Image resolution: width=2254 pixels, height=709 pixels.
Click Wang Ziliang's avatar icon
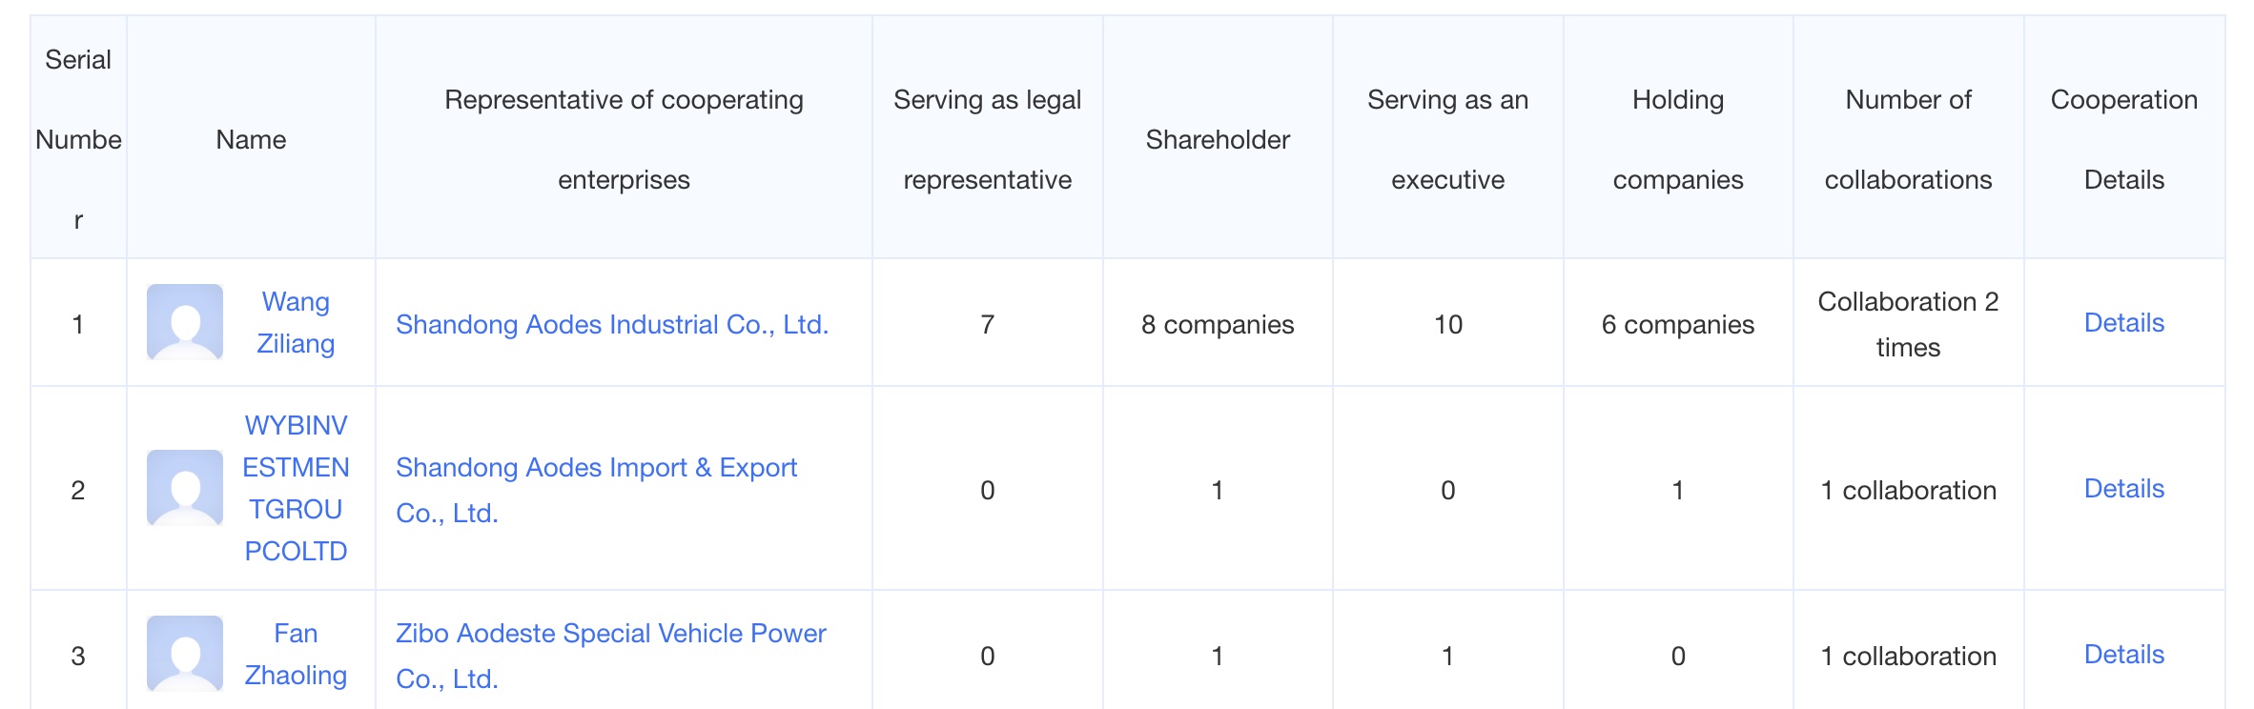click(185, 322)
